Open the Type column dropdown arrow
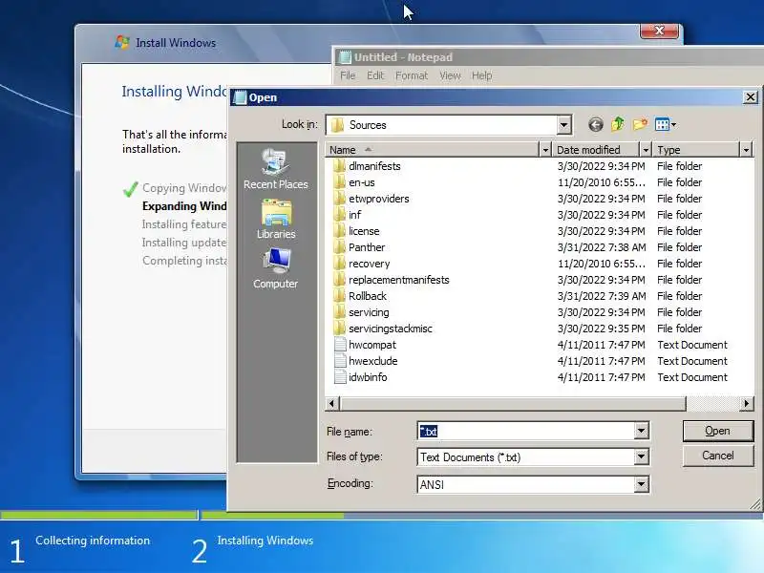 [x=746, y=150]
